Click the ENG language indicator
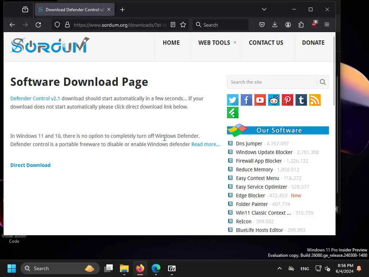 (305, 268)
